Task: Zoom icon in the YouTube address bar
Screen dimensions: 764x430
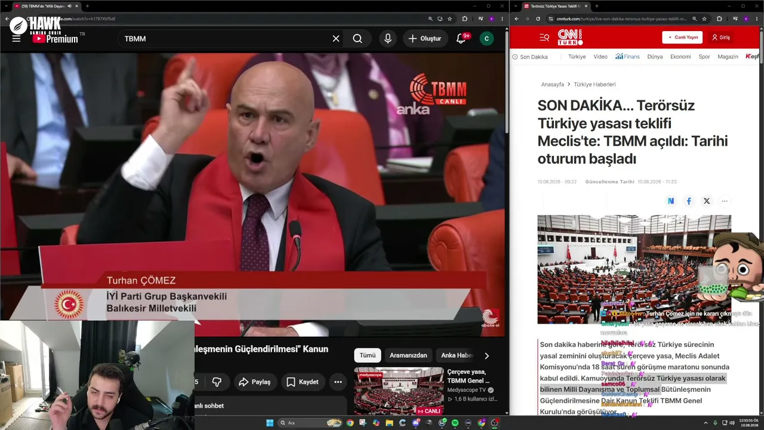Action: pyautogui.click(x=430, y=19)
